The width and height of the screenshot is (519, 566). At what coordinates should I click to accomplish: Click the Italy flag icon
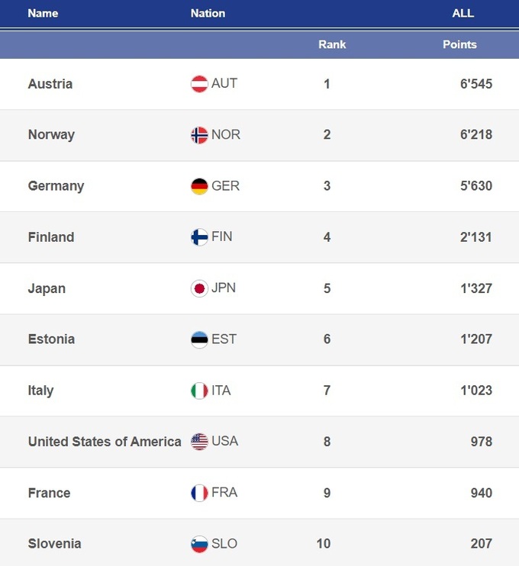(x=199, y=391)
